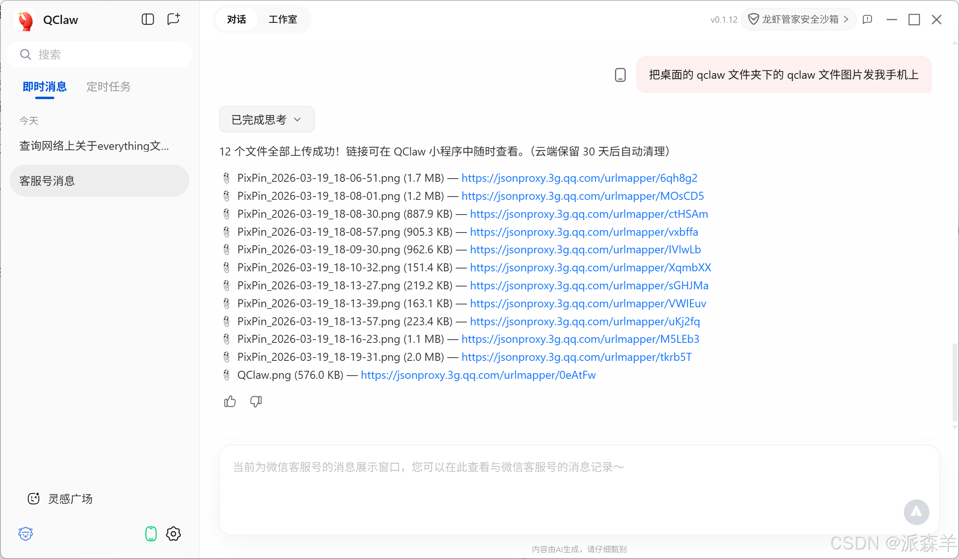This screenshot has height=559, width=959.
Task: Select 定时任务 tab
Action: pos(108,86)
